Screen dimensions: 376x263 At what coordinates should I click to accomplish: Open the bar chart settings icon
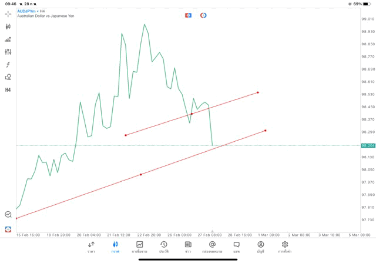point(8,39)
